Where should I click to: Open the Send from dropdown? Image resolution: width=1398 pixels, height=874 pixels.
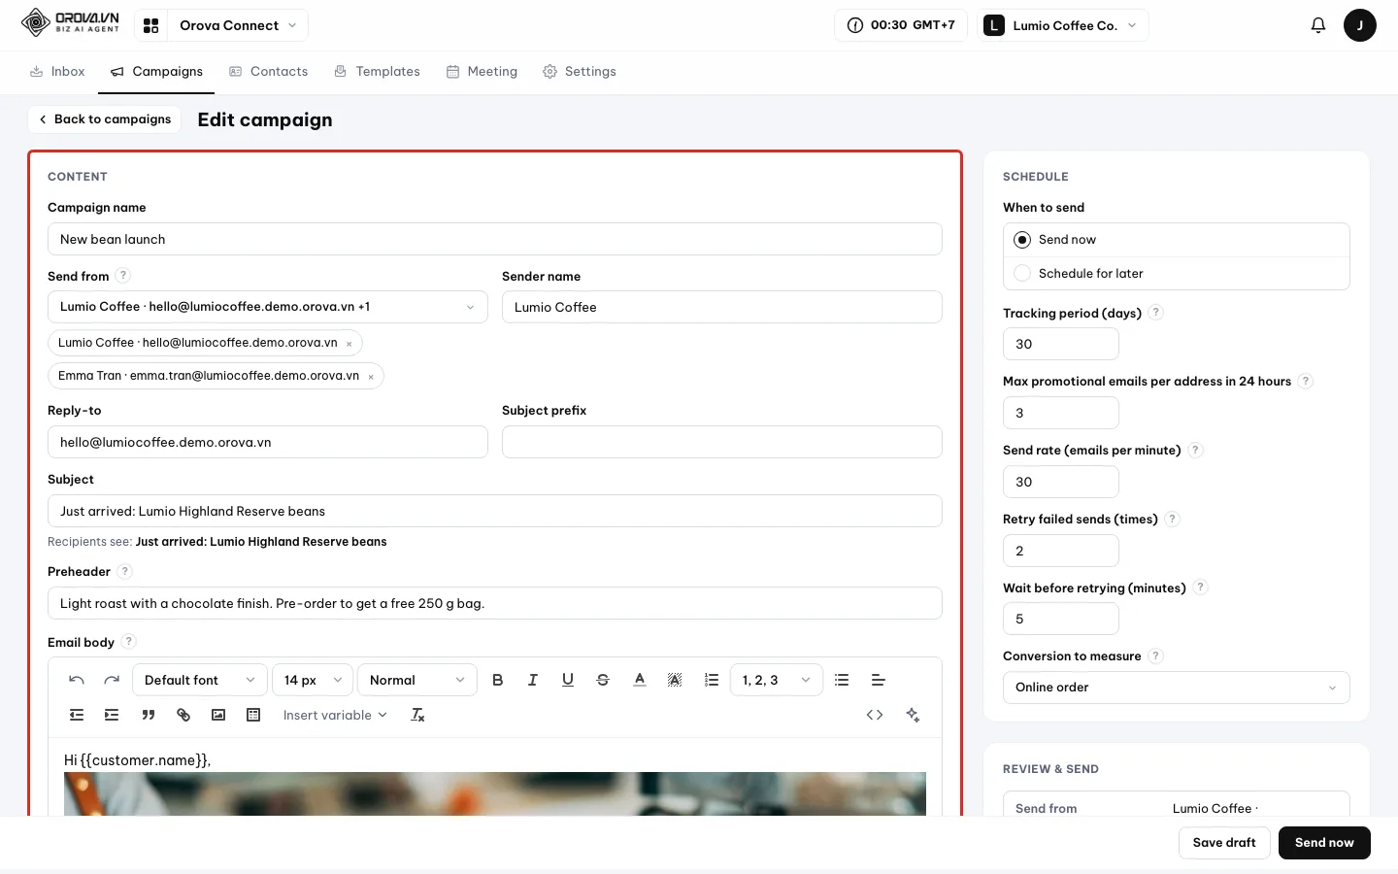point(268,307)
